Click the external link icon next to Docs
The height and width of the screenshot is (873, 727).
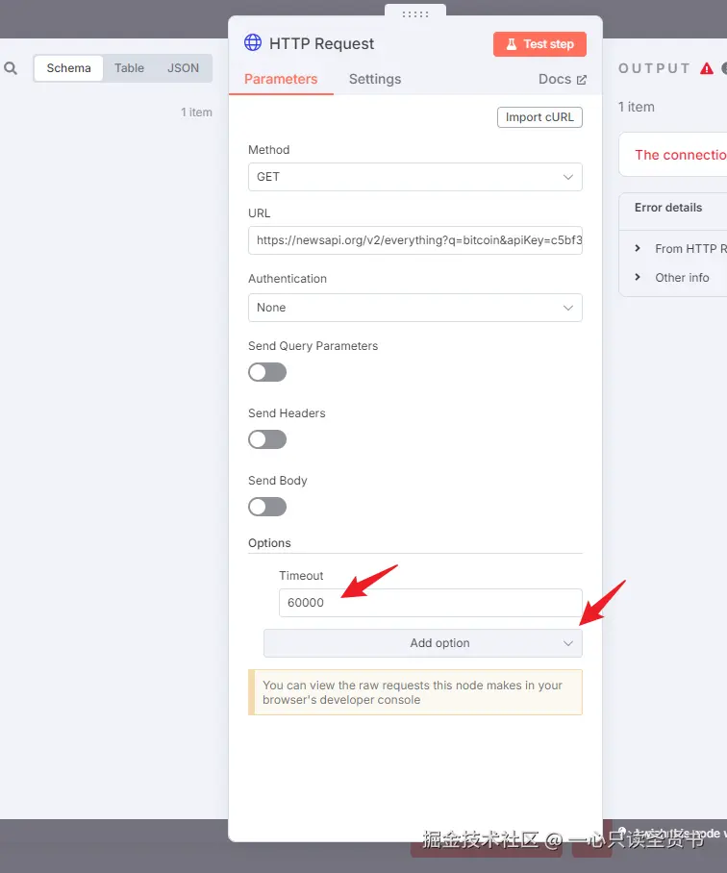582,80
